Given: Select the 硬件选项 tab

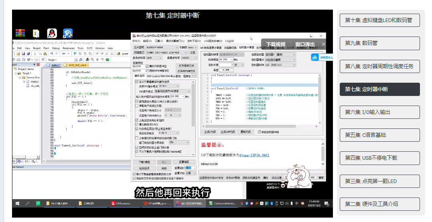Looking at the screenshot, I should tap(140, 76).
